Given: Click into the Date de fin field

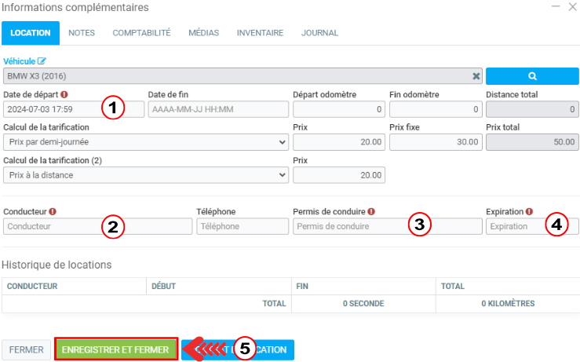Looking at the screenshot, I should [x=218, y=109].
